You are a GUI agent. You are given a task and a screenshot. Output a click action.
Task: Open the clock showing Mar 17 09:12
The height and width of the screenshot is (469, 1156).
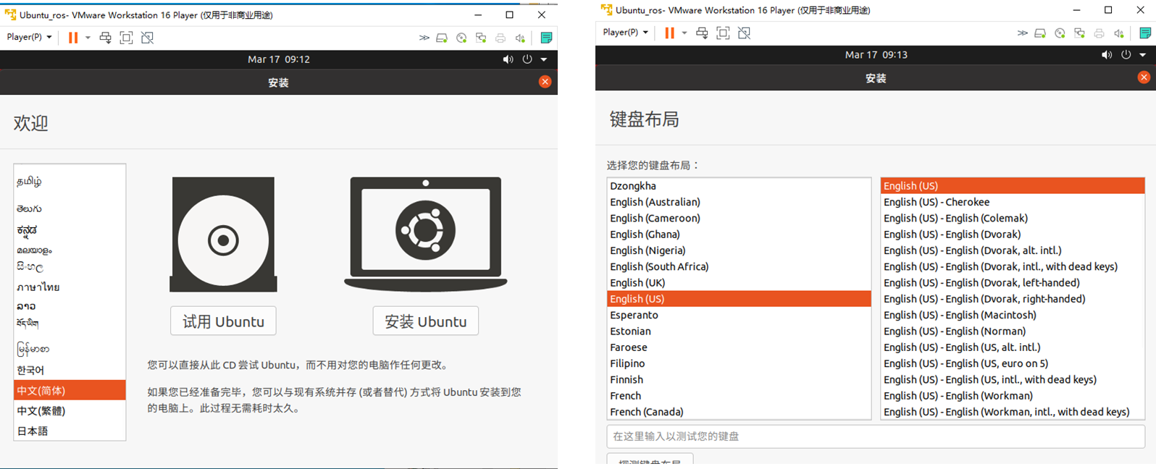point(279,59)
